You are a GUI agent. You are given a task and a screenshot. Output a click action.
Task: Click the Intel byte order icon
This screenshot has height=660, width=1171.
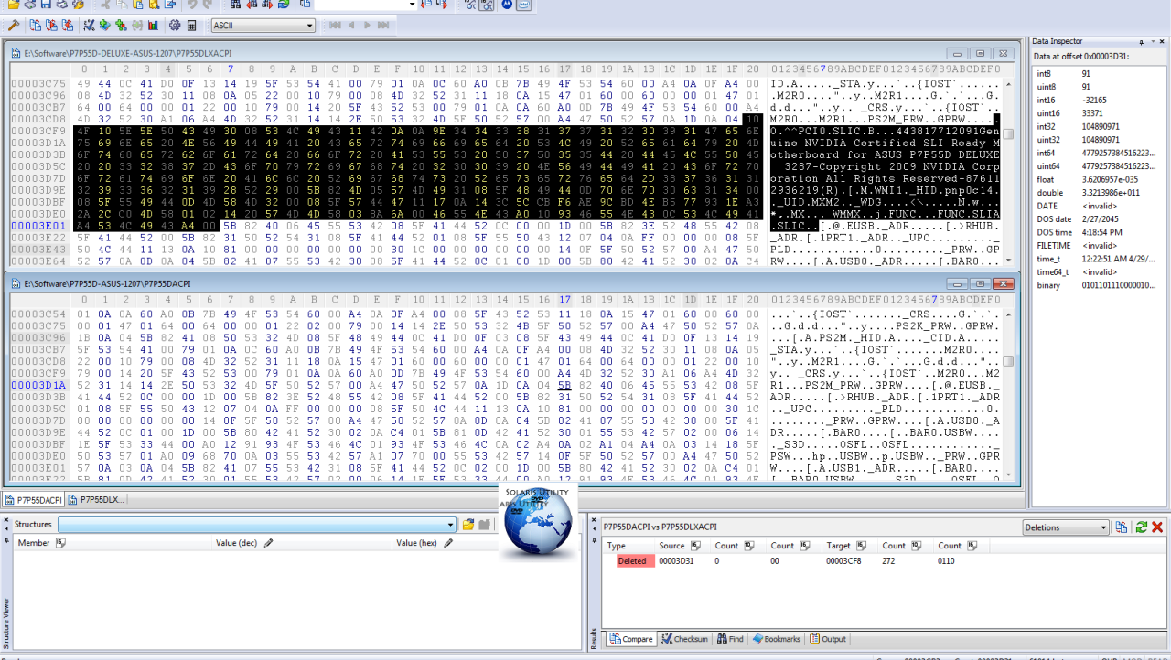point(522,5)
